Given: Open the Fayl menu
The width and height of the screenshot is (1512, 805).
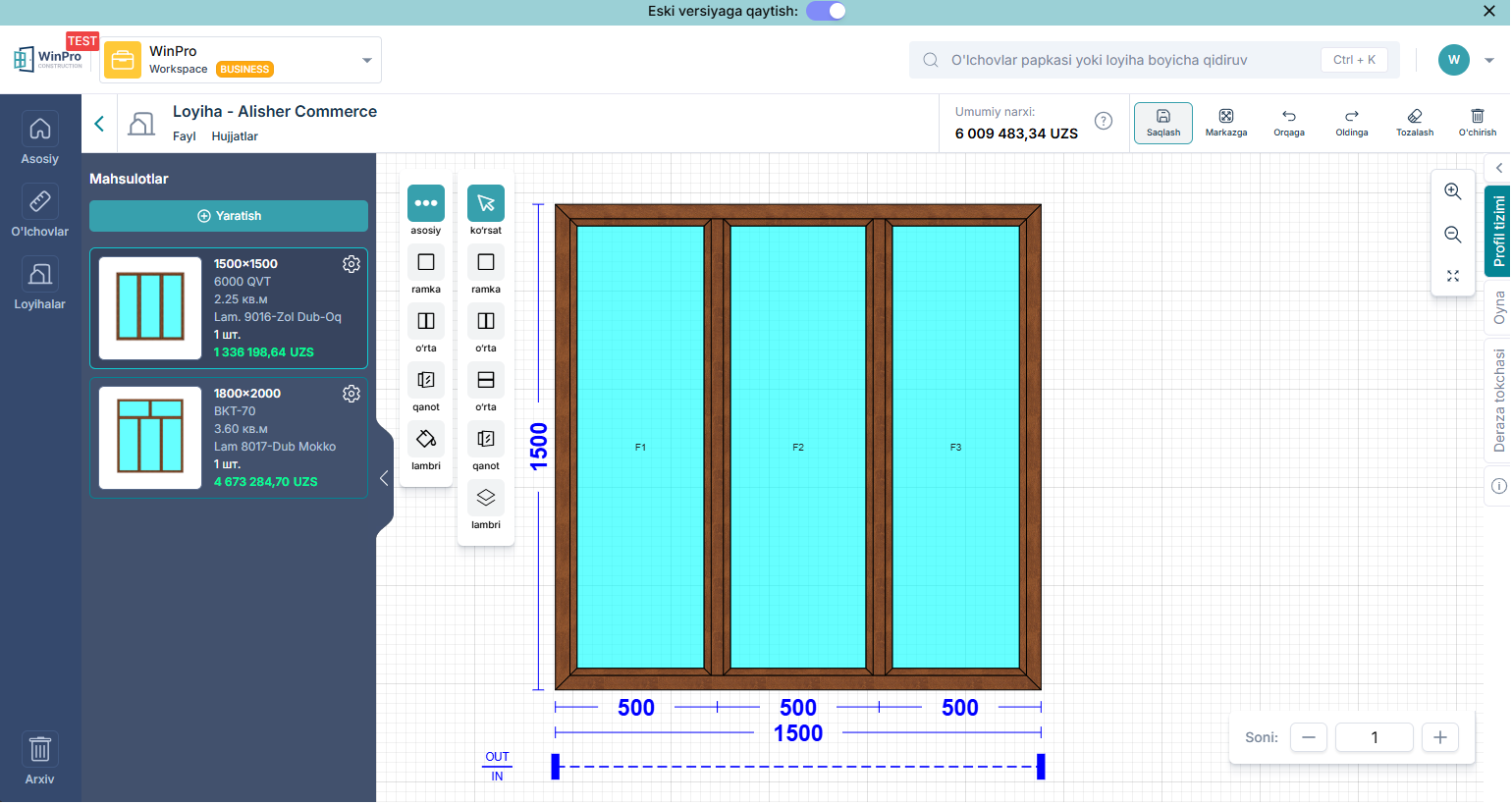Looking at the screenshot, I should pyautogui.click(x=184, y=136).
